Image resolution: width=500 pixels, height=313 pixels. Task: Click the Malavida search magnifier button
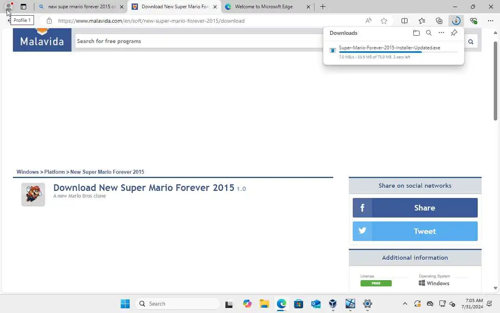tap(471, 41)
